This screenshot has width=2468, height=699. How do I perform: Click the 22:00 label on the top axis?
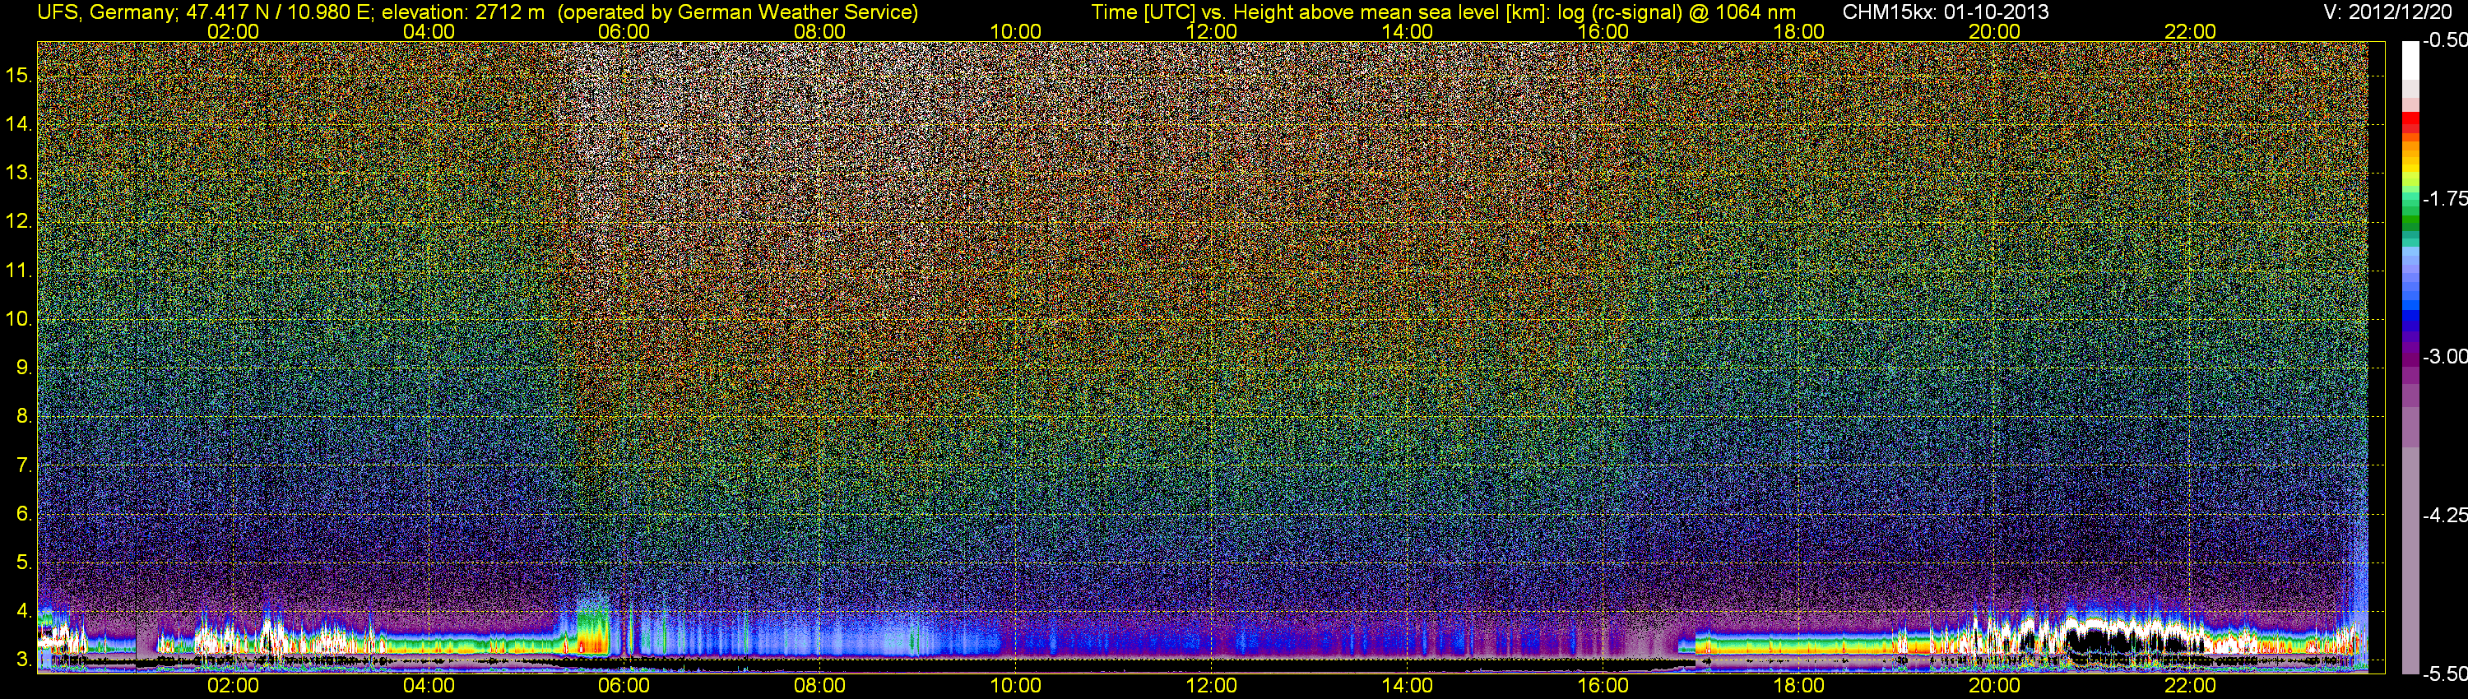2190,31
